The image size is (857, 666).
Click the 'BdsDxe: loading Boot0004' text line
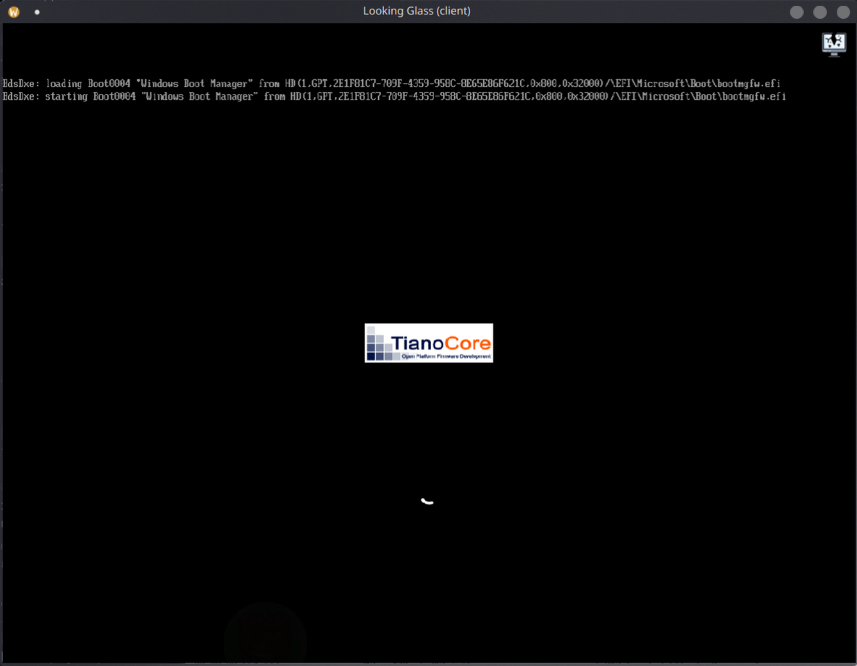tap(391, 83)
